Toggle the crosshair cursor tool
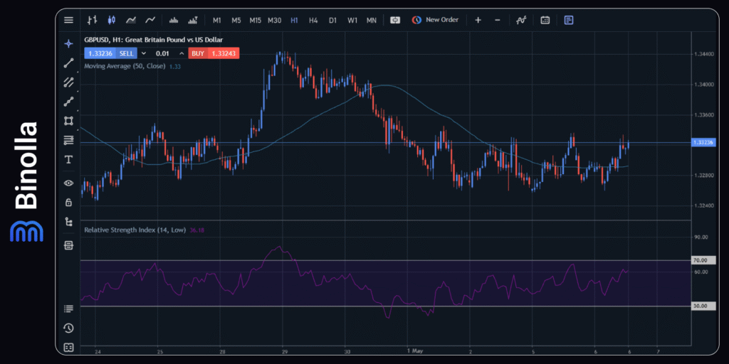The height and width of the screenshot is (364, 729). point(68,43)
